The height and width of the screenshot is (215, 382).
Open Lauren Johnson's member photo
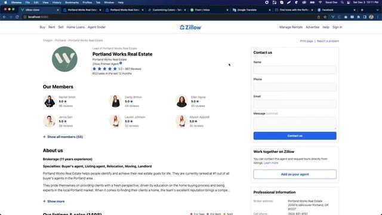coord(115,121)
